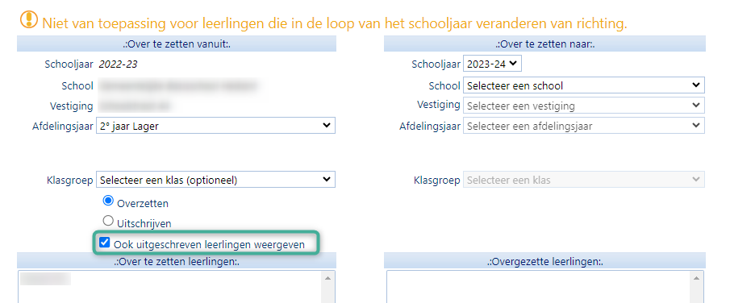Open the Schooljaar 2023-24 dropdown
730x303 pixels.
[x=492, y=64]
